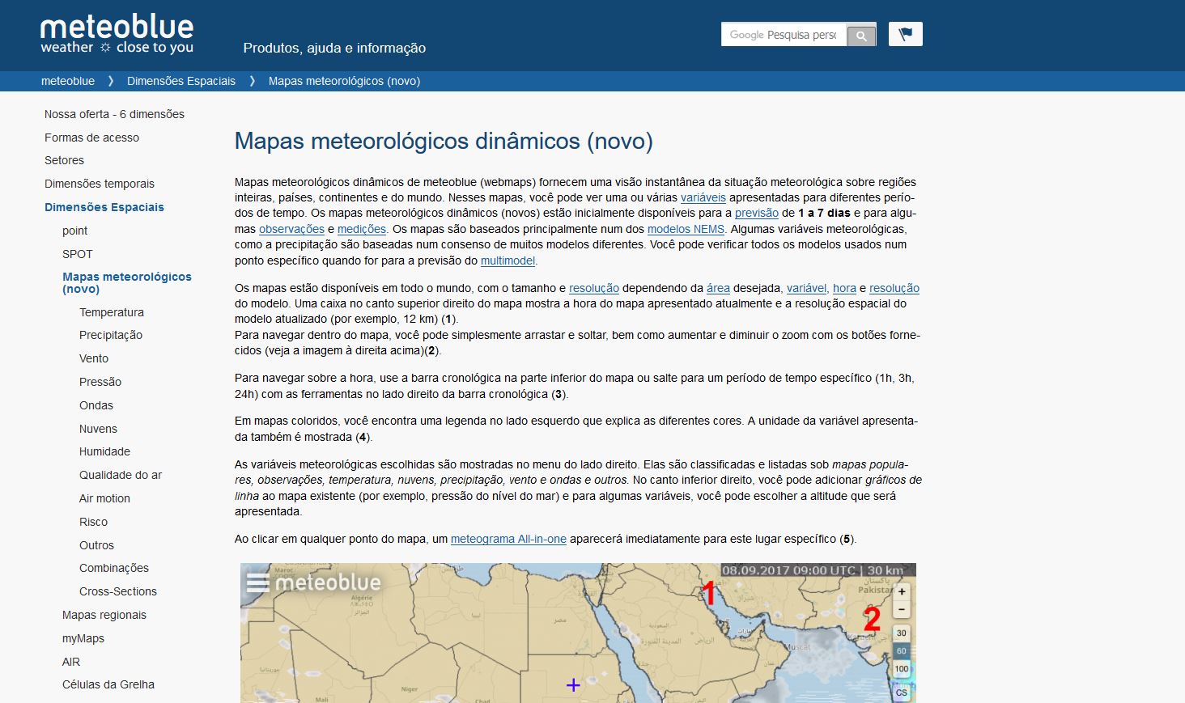
Task: Open the meteoblue logo homepage
Action: pyautogui.click(x=117, y=35)
